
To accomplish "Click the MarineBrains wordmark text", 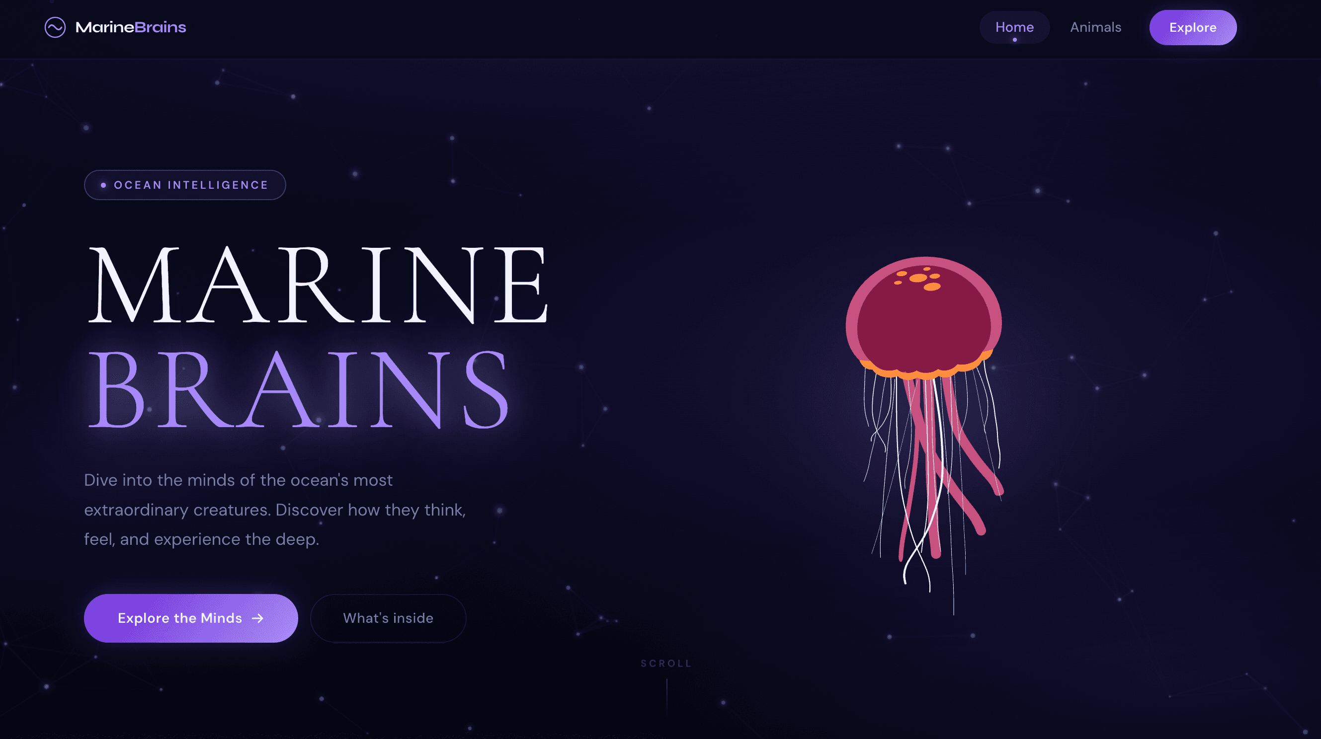I will 131,27.
